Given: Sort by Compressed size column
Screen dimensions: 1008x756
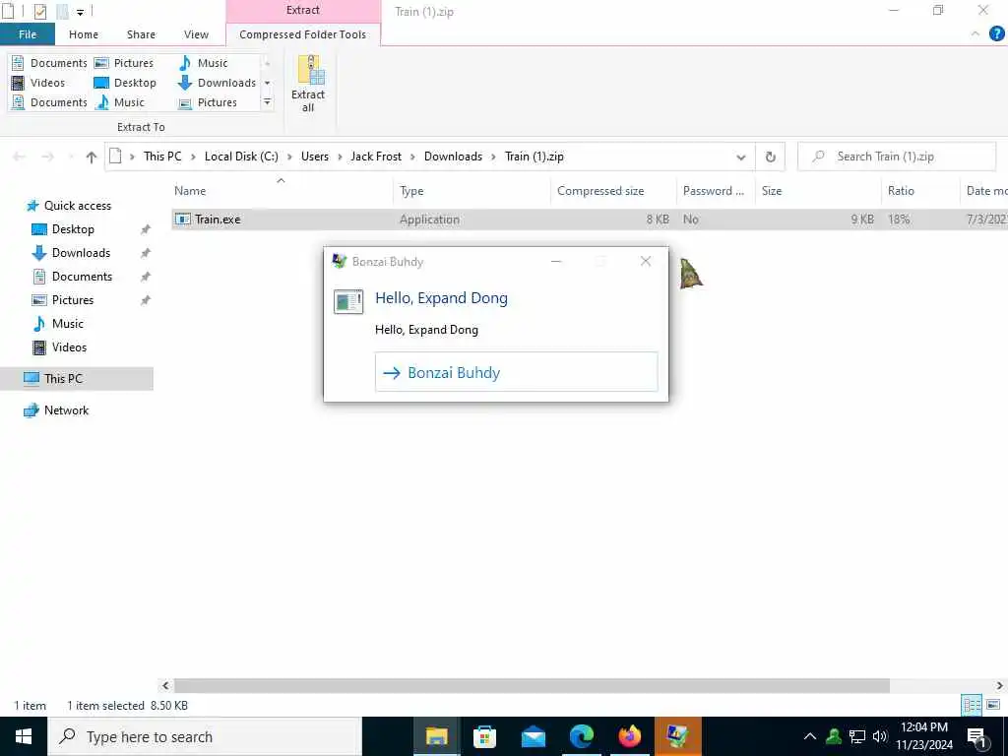Looking at the screenshot, I should (613, 191).
